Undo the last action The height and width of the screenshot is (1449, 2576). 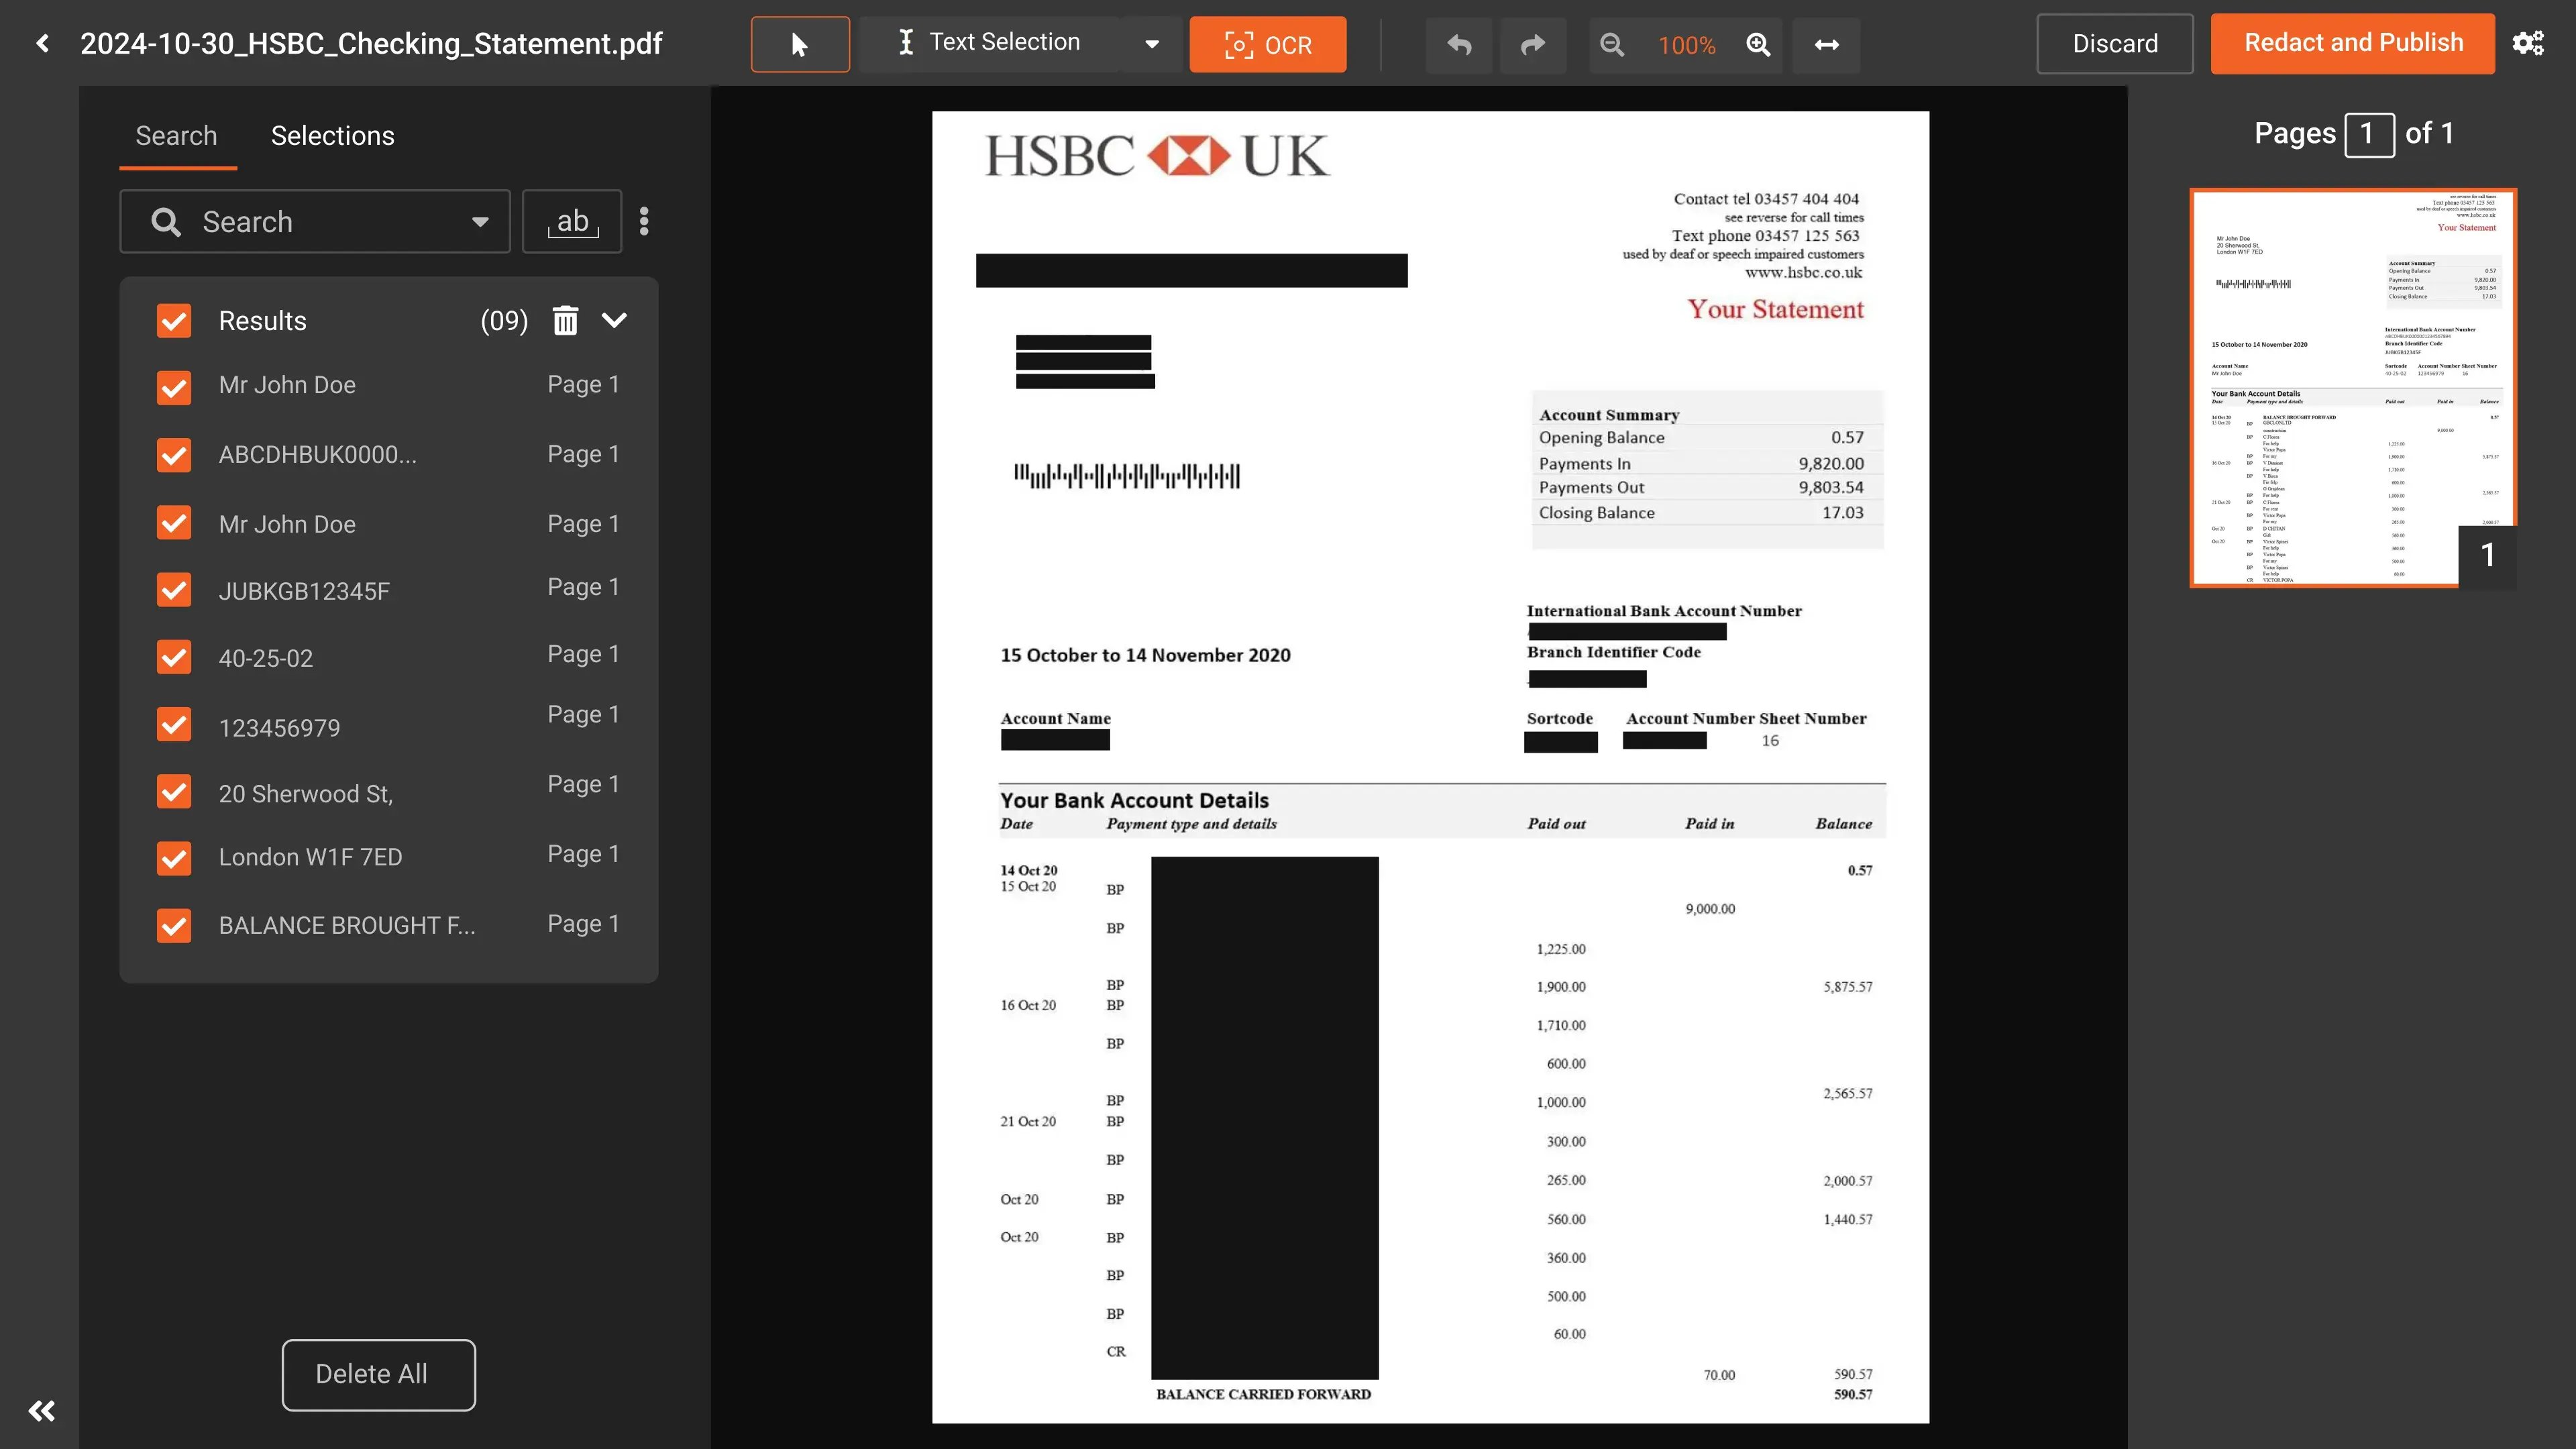click(x=1459, y=45)
